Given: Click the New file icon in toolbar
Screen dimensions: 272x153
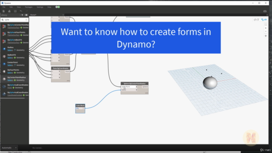Looking at the screenshot, I should [x=3, y=11].
